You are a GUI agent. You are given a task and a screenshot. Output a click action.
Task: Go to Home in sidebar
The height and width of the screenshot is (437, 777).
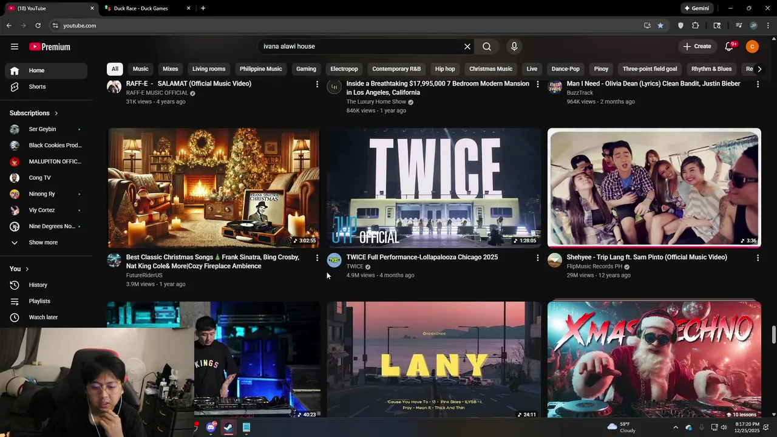[x=46, y=70]
